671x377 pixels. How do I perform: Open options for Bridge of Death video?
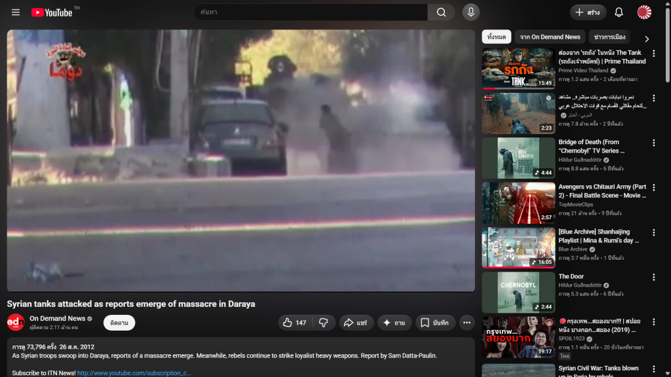tap(653, 143)
